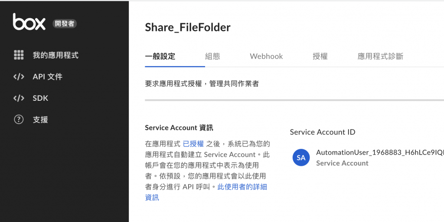Switch to the 授權 tab
The height and width of the screenshot is (222, 444).
pos(320,56)
